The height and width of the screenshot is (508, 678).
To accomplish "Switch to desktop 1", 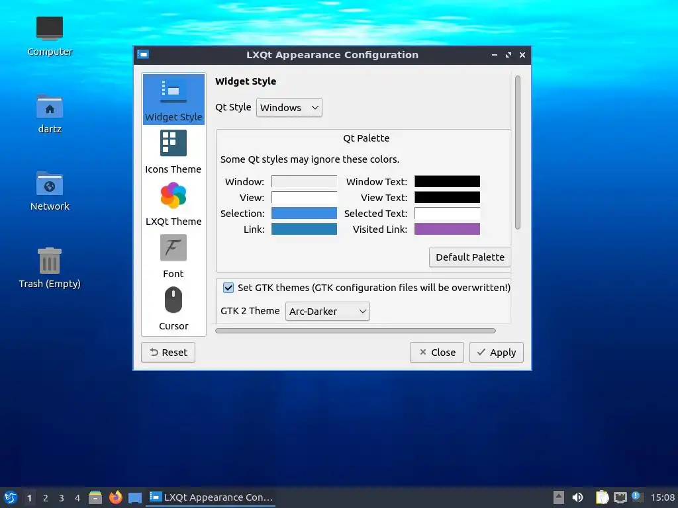I will coord(29,498).
